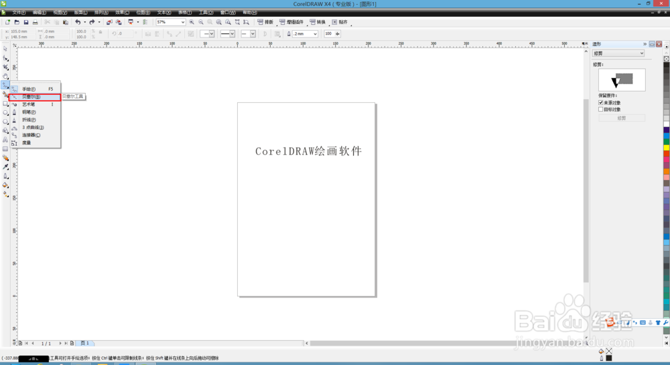Choose 度量 dimension tool from the flyout
The height and width of the screenshot is (365, 670).
pos(36,143)
